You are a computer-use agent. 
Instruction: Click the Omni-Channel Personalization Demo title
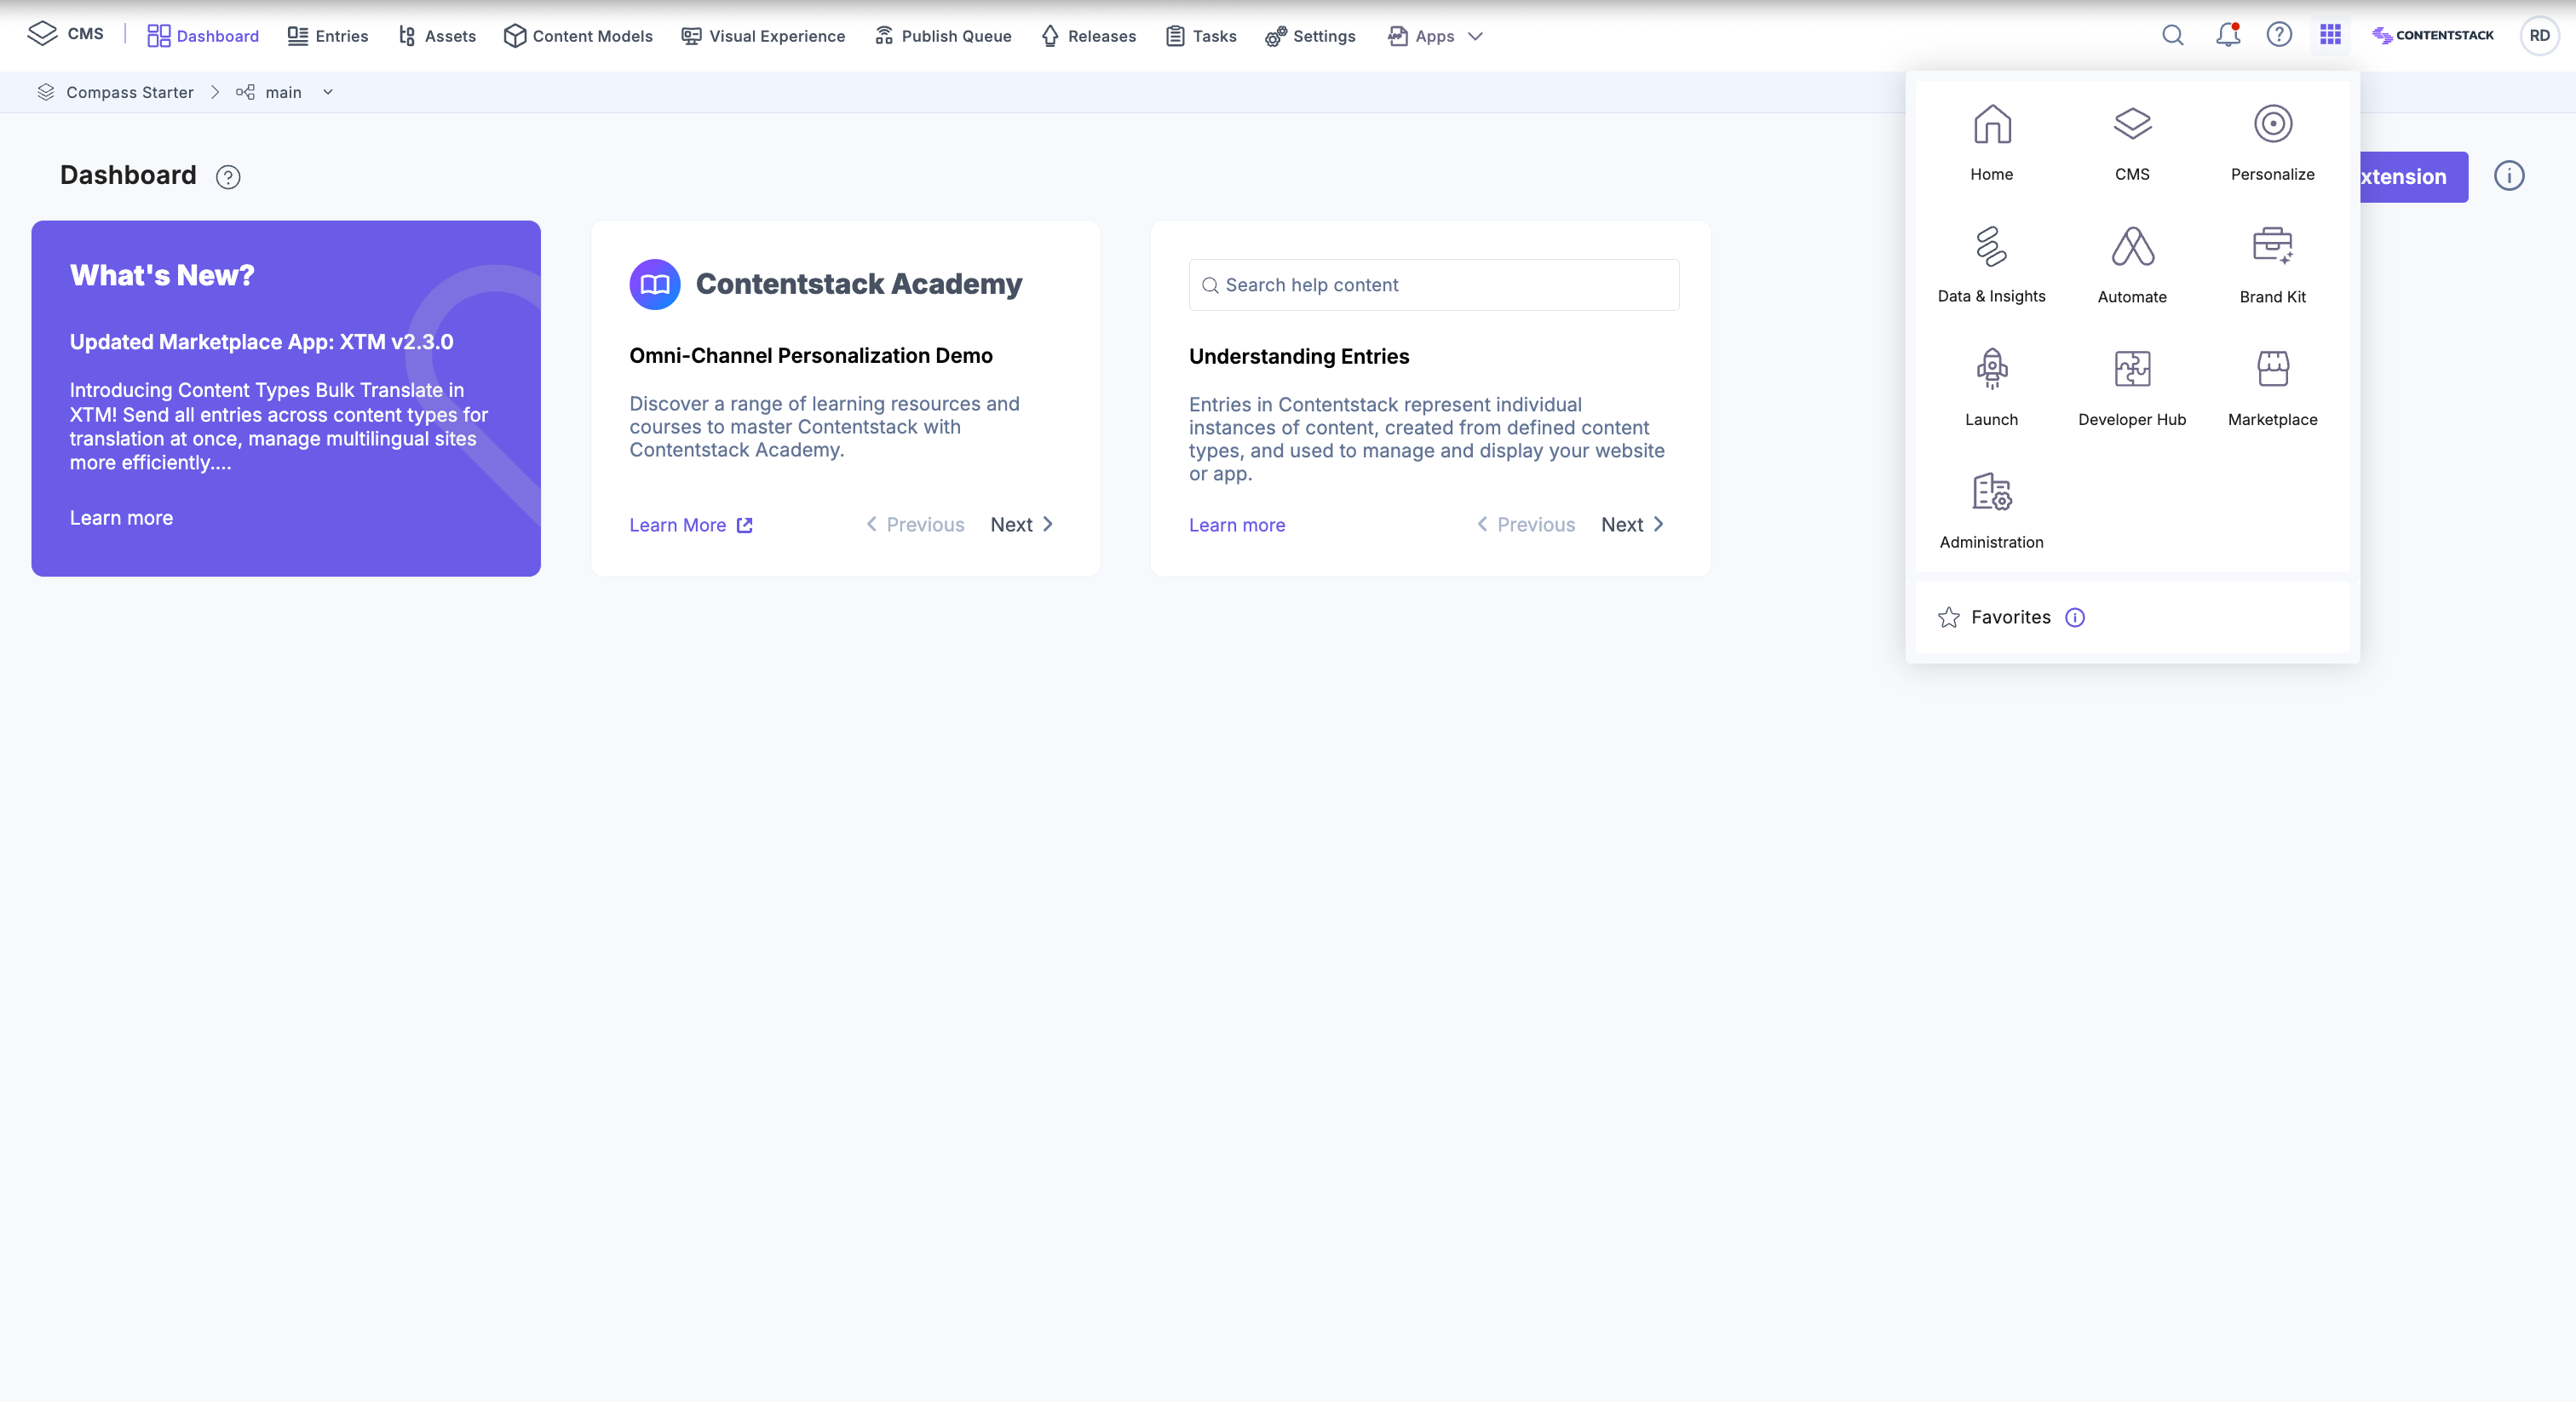coord(810,356)
